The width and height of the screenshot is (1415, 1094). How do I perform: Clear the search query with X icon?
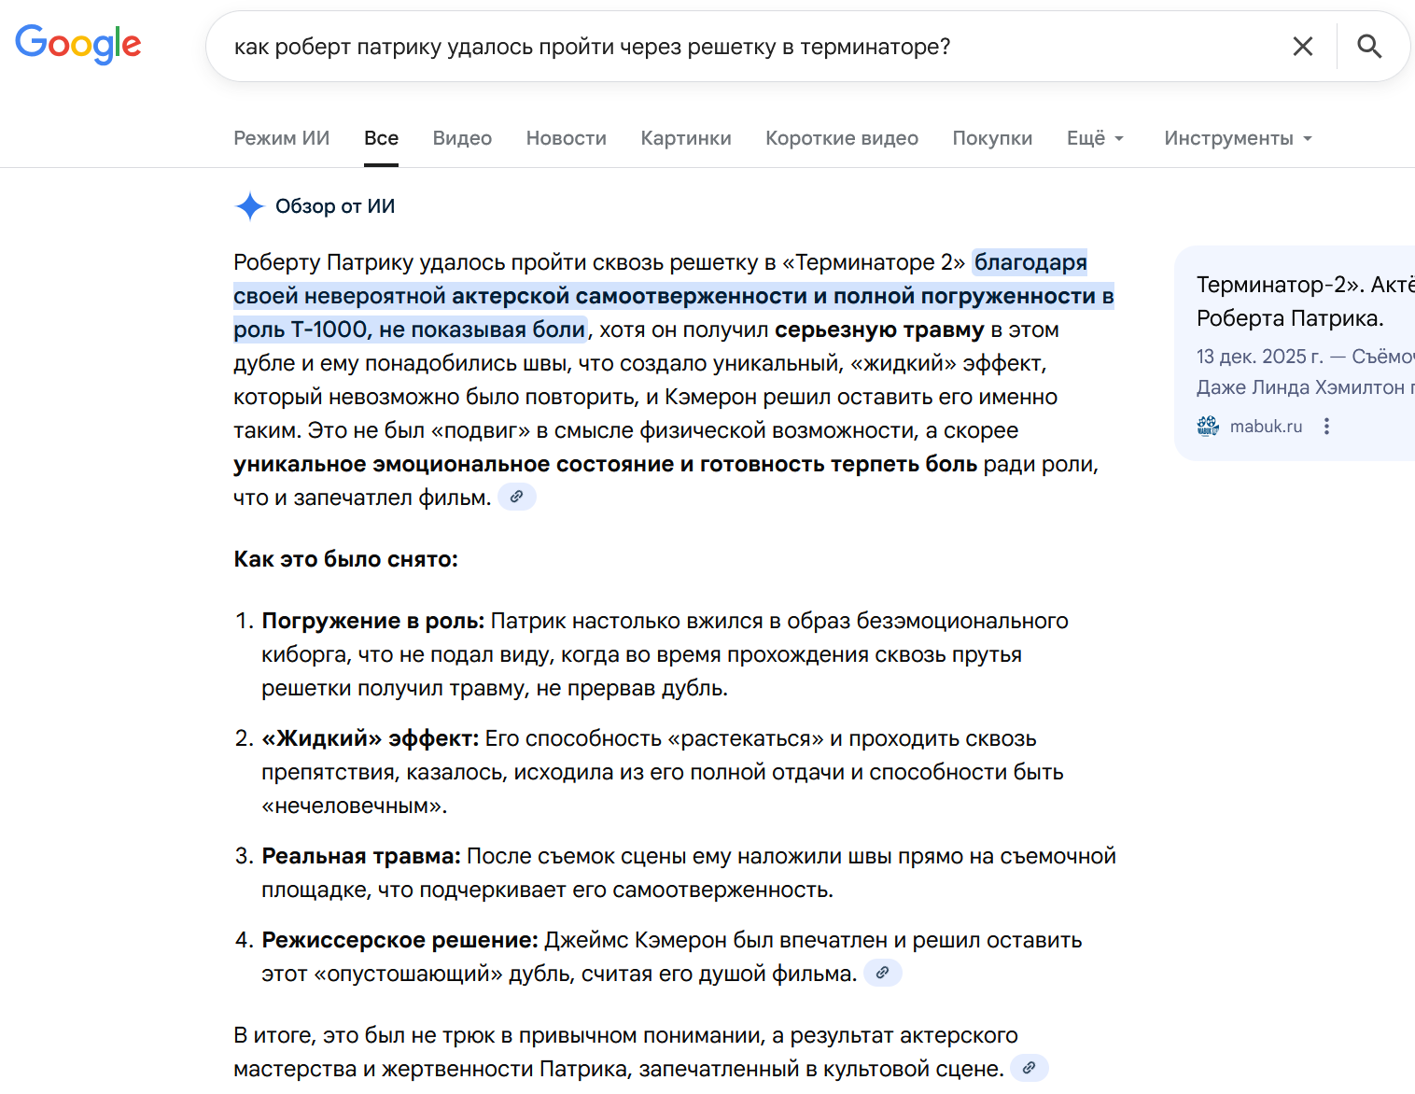click(1303, 47)
